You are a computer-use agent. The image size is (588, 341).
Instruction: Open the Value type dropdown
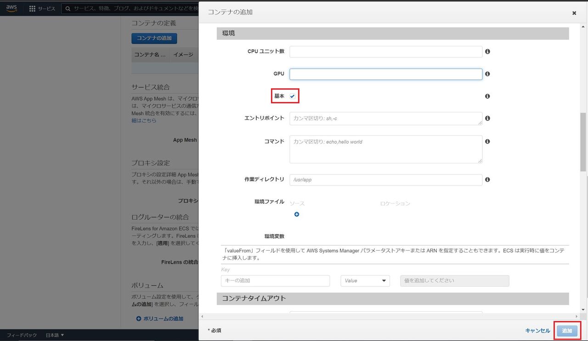[x=365, y=281]
